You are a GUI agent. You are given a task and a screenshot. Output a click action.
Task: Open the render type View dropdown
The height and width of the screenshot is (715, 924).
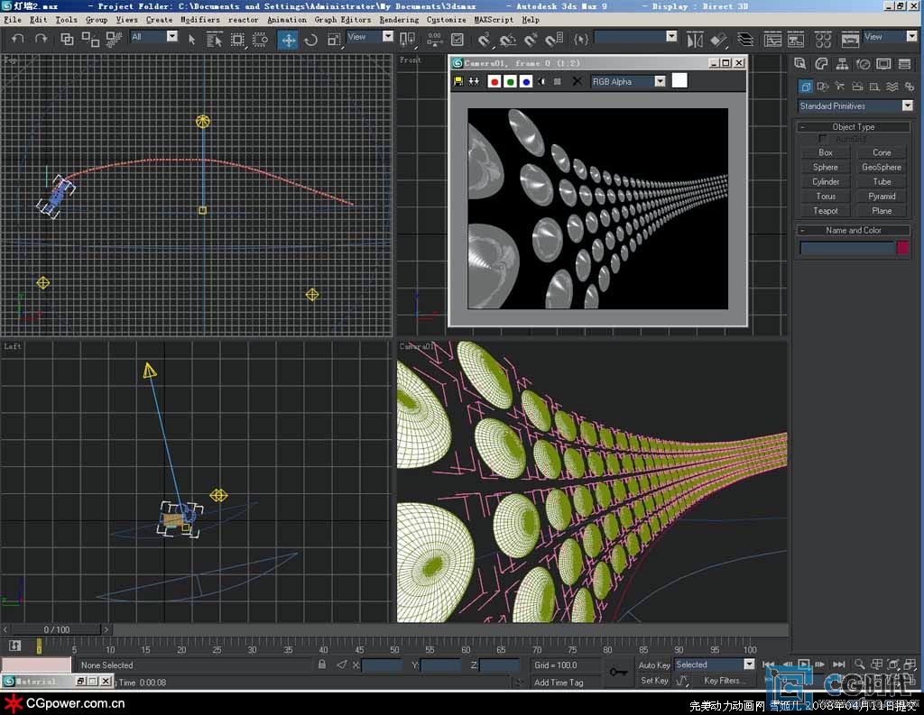pyautogui.click(x=890, y=36)
